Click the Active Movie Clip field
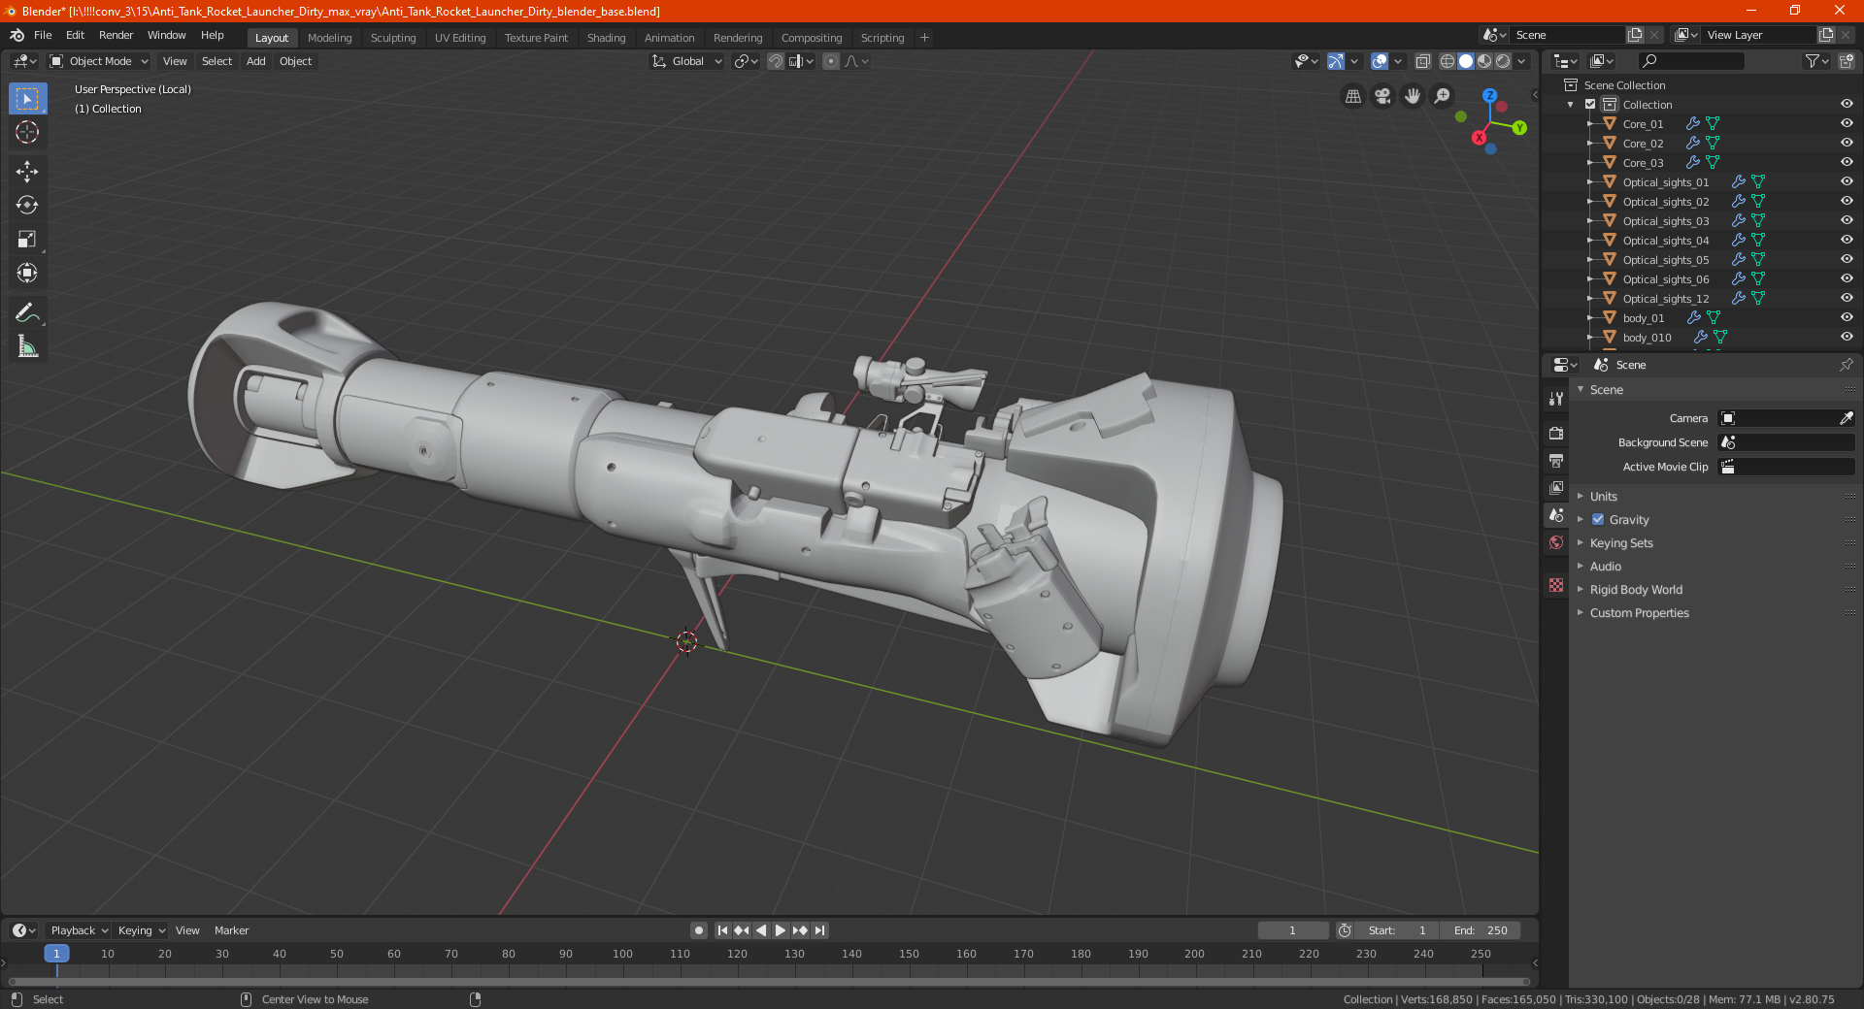Screen dimensions: 1864x1009 pyautogui.click(x=1786, y=467)
